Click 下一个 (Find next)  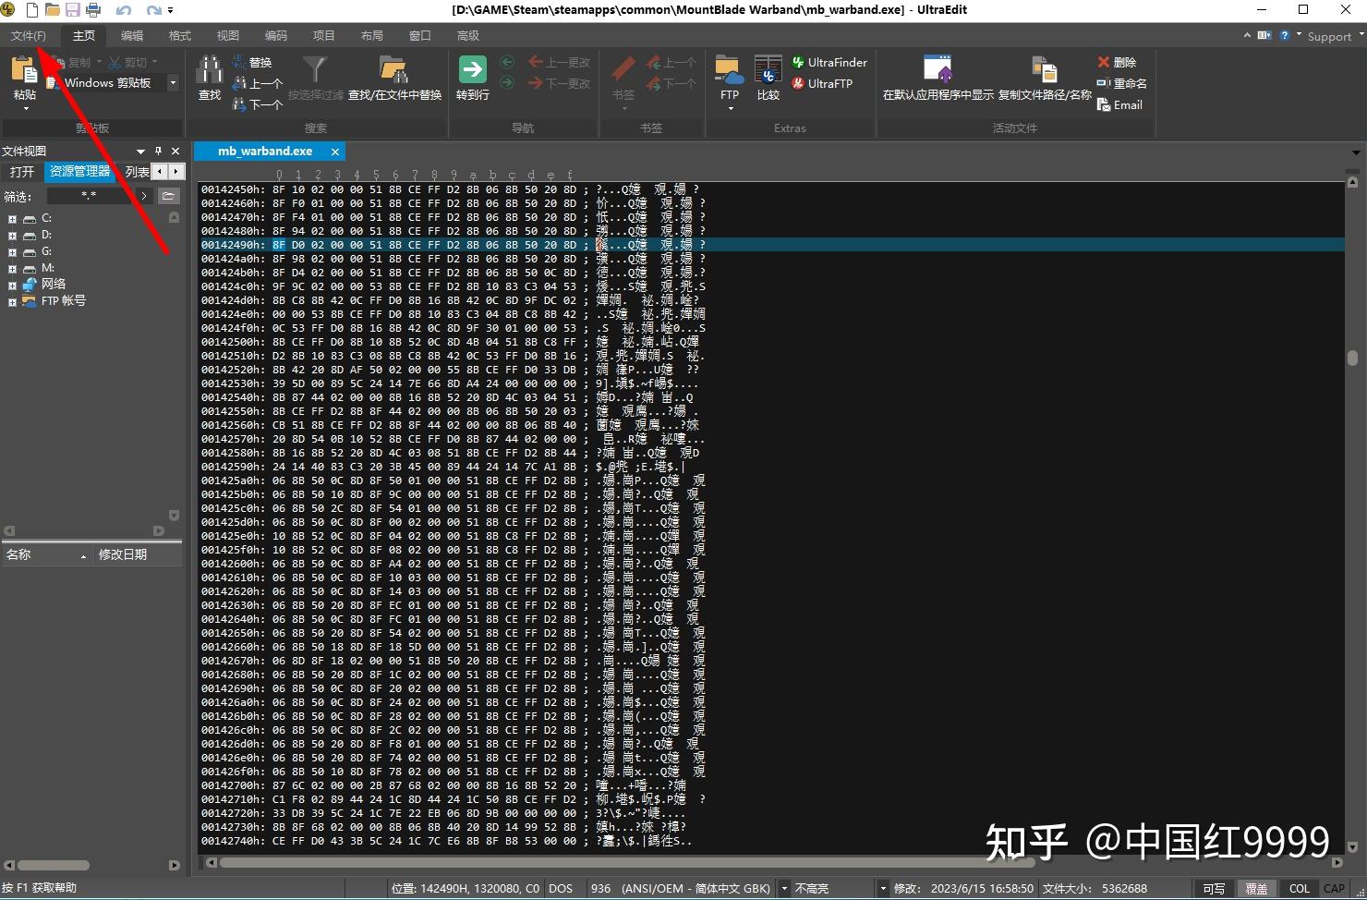click(x=258, y=104)
